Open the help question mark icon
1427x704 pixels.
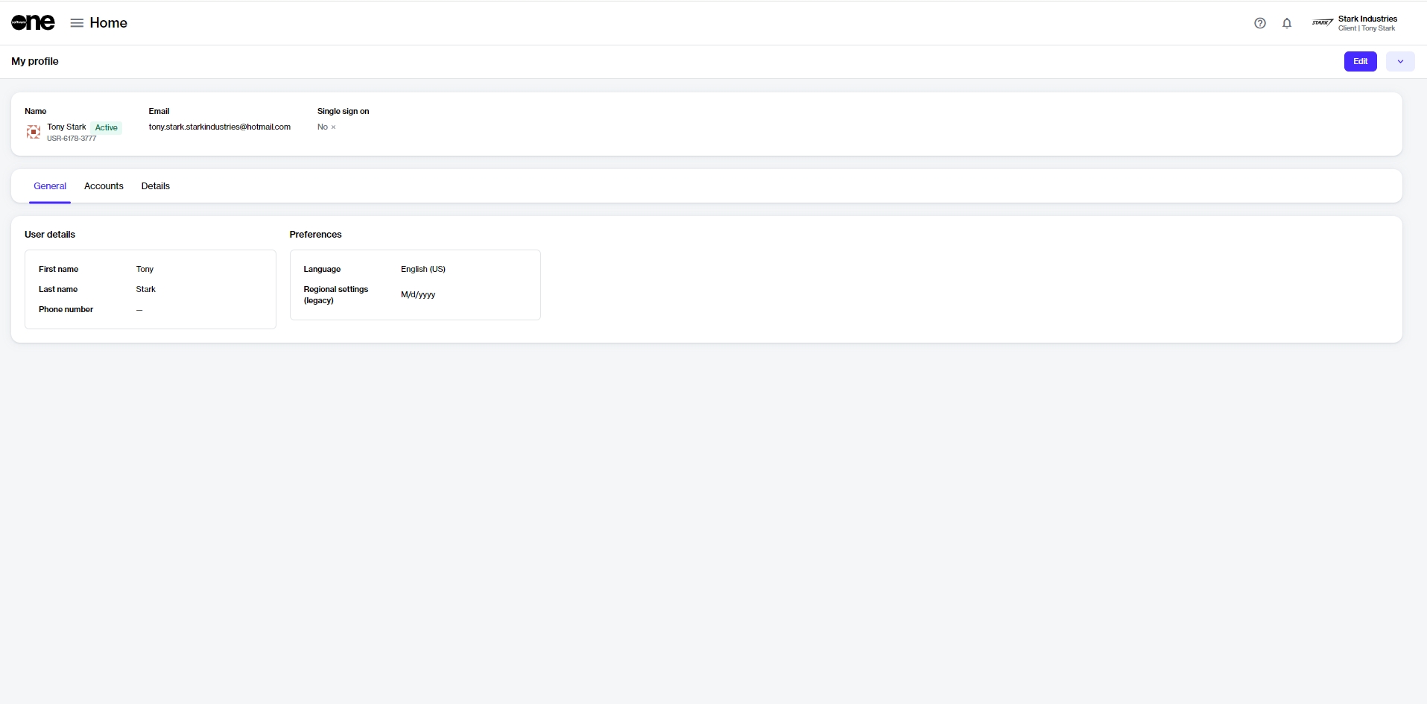(x=1259, y=23)
